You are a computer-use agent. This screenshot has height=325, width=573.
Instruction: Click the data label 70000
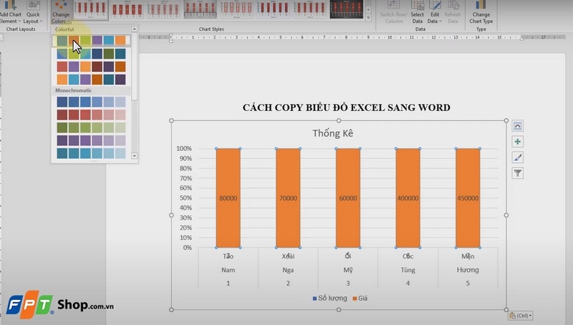(288, 198)
